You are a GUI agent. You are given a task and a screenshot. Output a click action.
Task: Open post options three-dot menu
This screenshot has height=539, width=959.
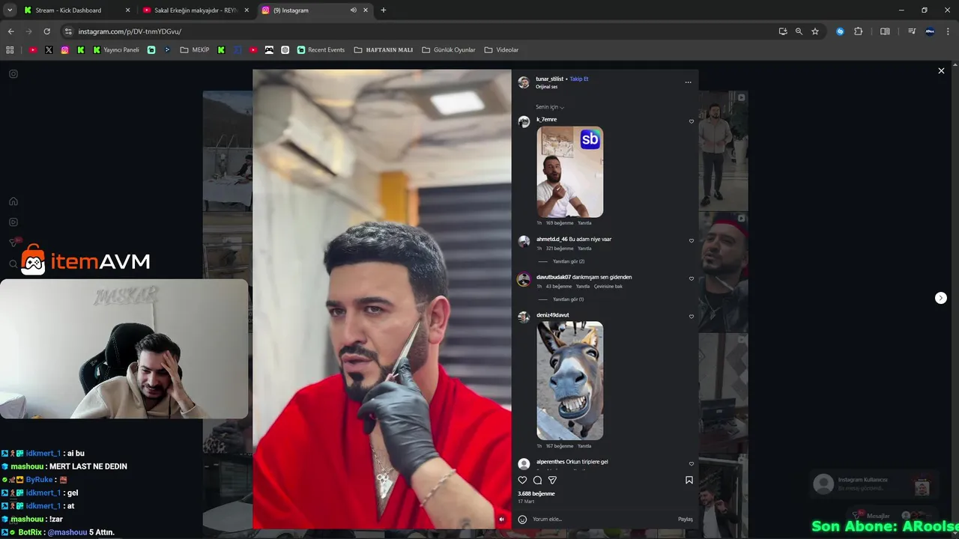pos(688,82)
